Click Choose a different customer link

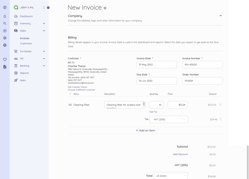(x=82, y=90)
